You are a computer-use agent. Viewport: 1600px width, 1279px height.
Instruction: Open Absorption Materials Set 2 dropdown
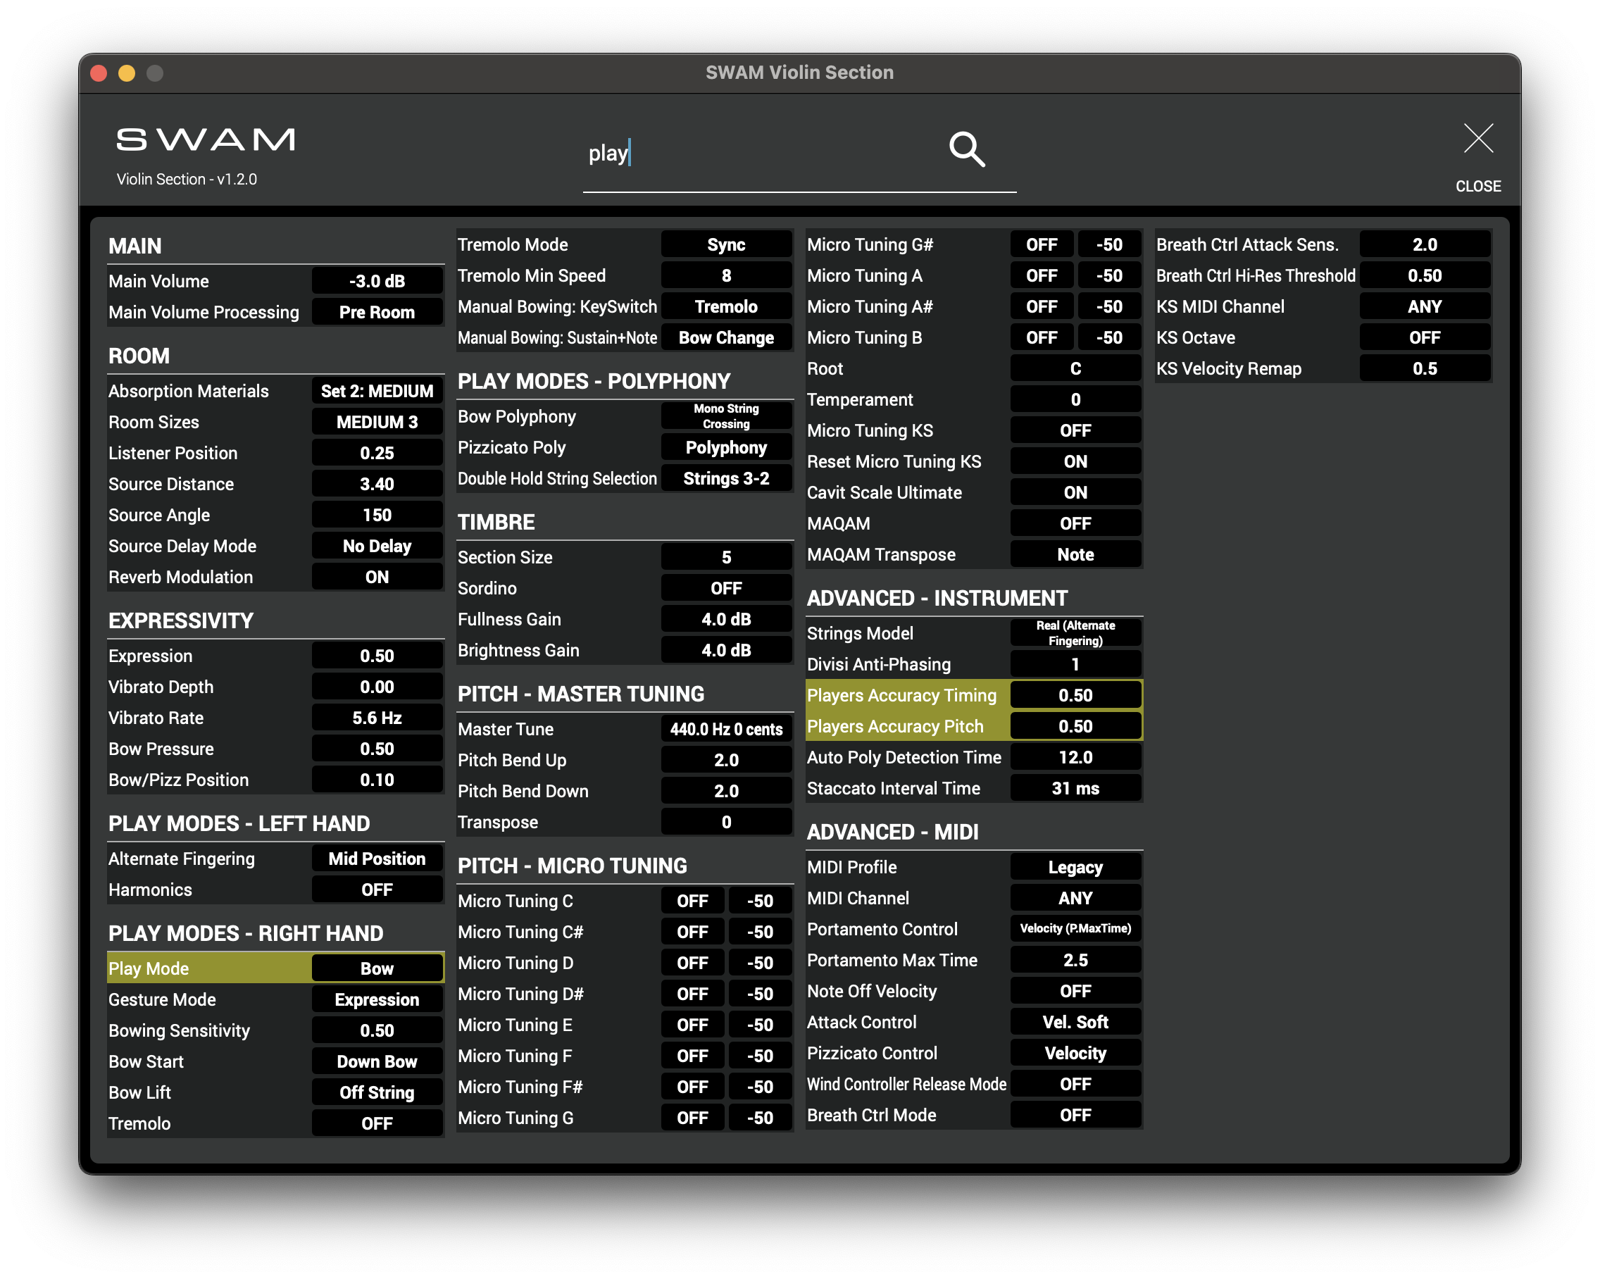pyautogui.click(x=376, y=390)
